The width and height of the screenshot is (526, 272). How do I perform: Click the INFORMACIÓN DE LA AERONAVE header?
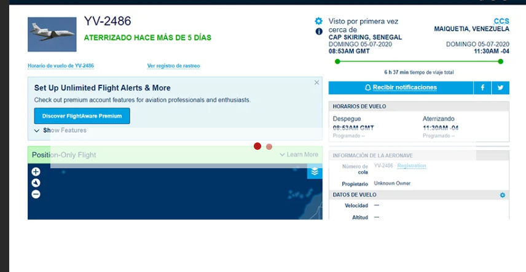[418, 155]
